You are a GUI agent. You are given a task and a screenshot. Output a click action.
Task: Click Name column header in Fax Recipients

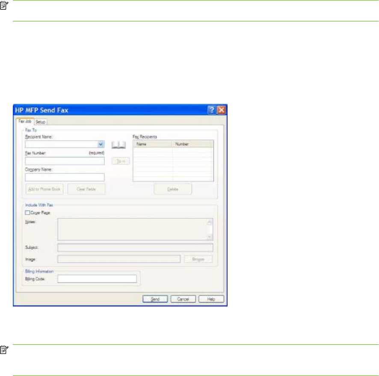point(153,144)
